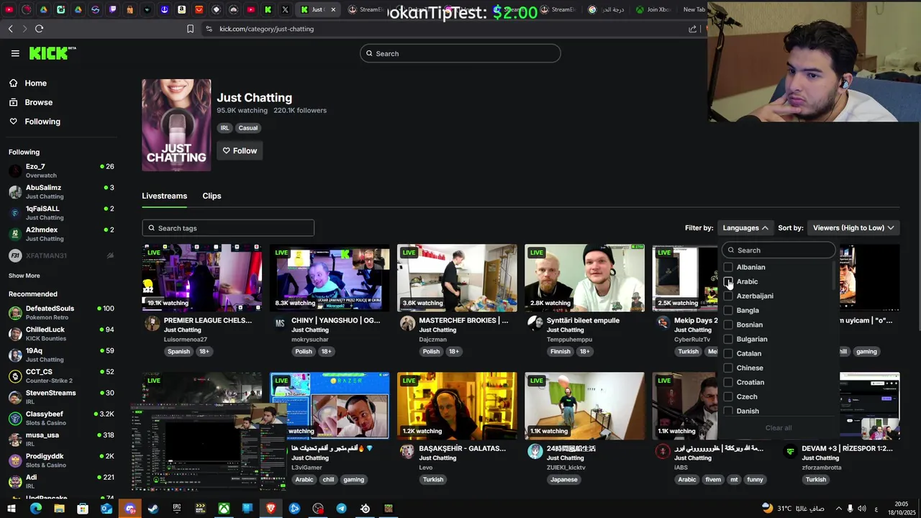This screenshot has height=518, width=921.
Task: Click the language Search field
Action: pyautogui.click(x=779, y=250)
